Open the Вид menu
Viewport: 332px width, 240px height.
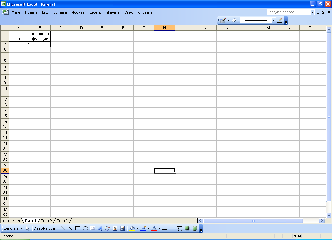[45, 12]
